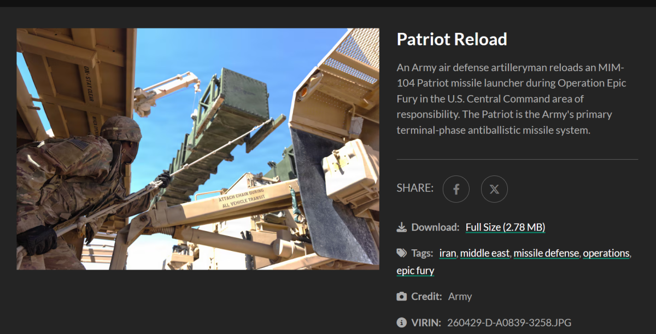
Task: Click the Tags: label
Action: [423, 253]
